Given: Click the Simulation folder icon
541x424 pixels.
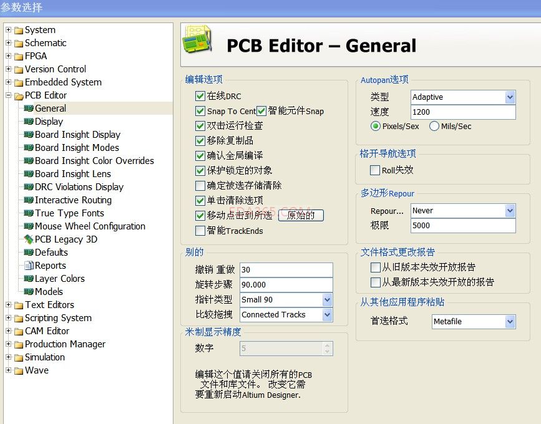Looking at the screenshot, I should tap(19, 357).
